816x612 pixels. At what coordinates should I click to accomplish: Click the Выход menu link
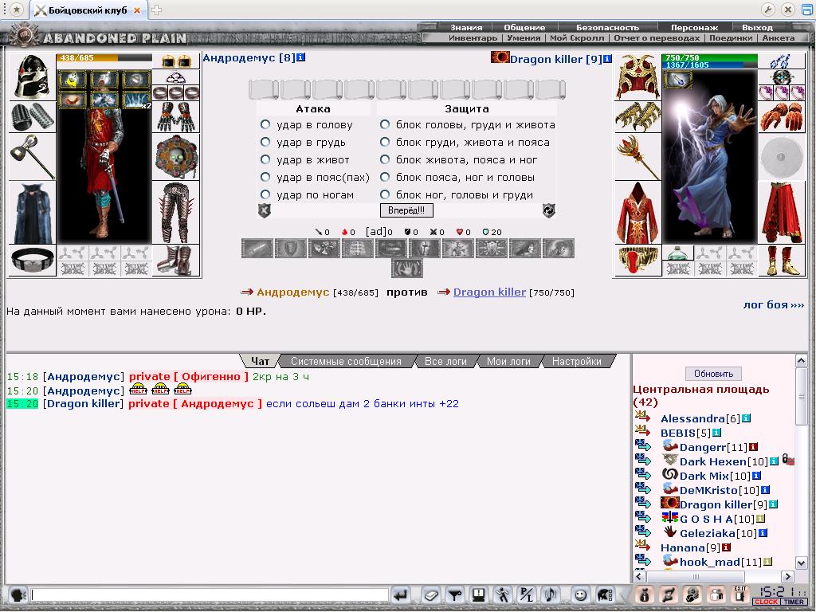coord(757,27)
